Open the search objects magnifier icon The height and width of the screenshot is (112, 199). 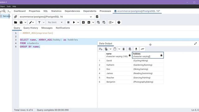(4, 11)
